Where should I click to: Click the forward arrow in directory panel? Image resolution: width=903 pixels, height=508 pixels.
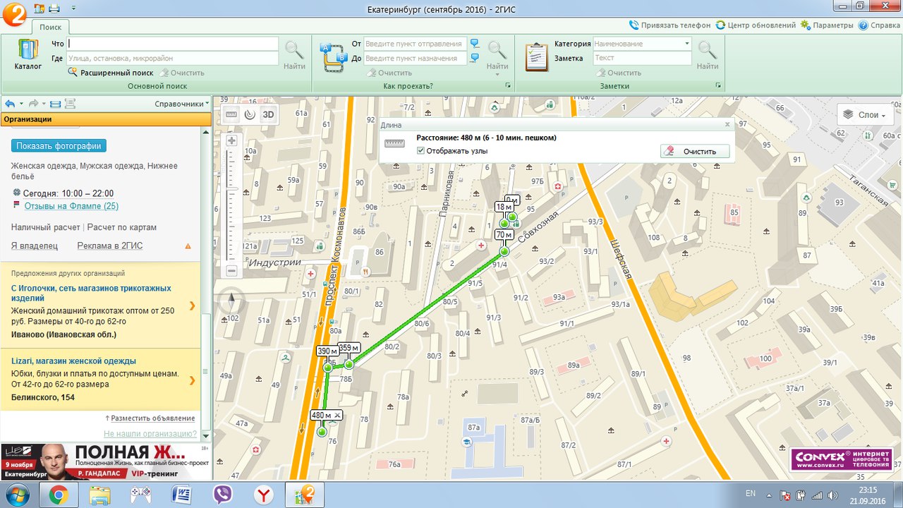point(33,103)
